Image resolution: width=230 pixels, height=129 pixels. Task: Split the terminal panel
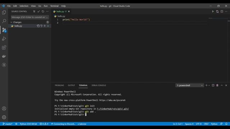pos(213,85)
